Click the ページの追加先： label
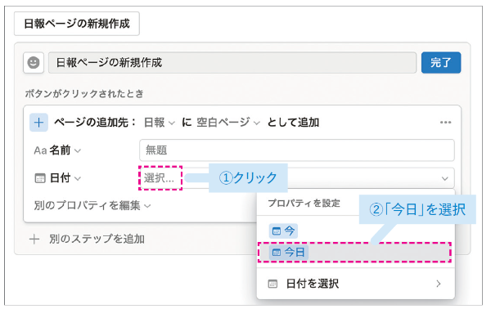This screenshot has height=309, width=491. click(x=96, y=123)
